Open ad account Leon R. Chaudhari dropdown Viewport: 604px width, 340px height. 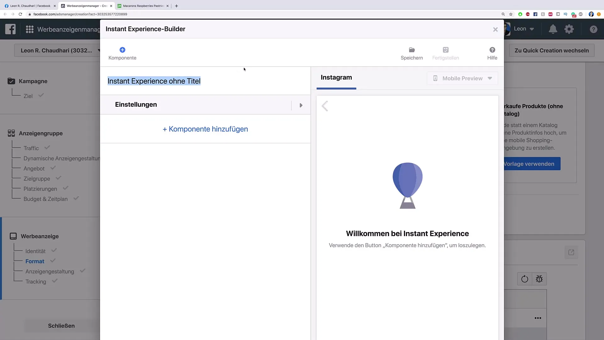point(57,50)
